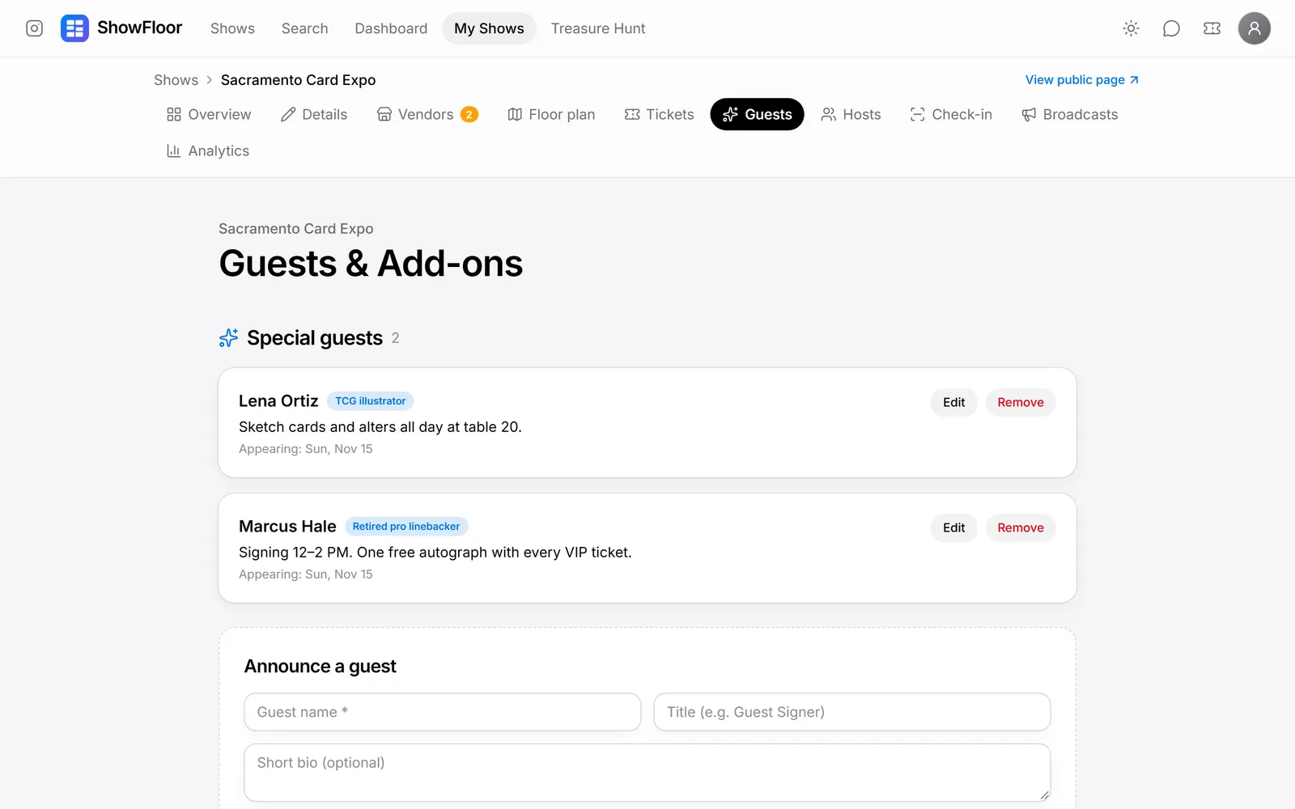Click the Short bio resize handle

1044,795
